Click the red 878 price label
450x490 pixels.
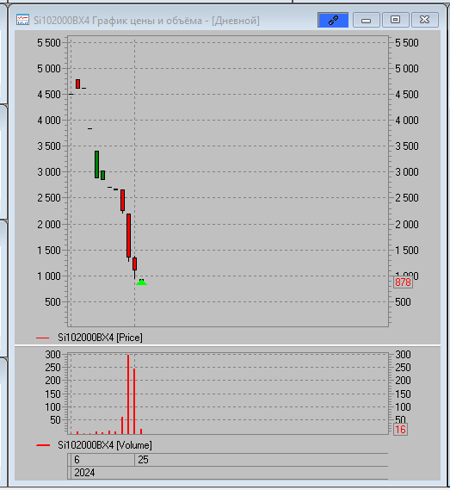point(403,282)
